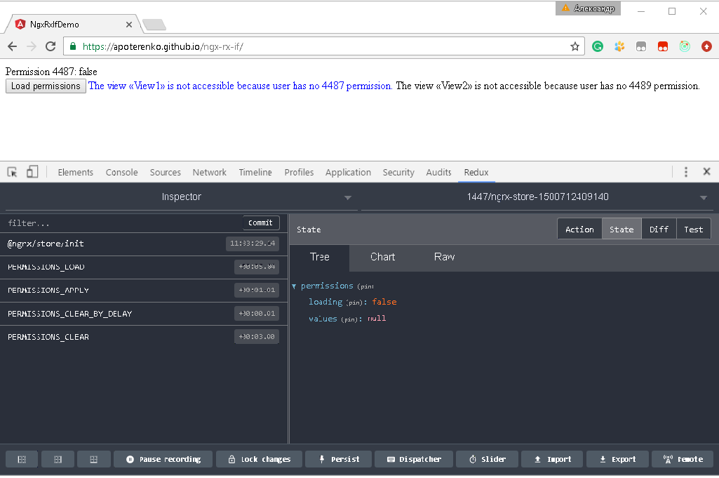Open the Grammarly extension icon

click(x=598, y=46)
